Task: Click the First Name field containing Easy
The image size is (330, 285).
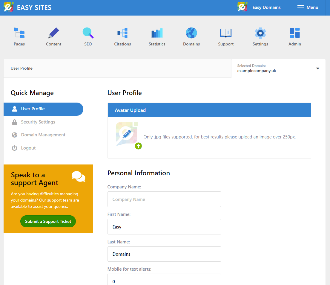Action: click(x=164, y=227)
